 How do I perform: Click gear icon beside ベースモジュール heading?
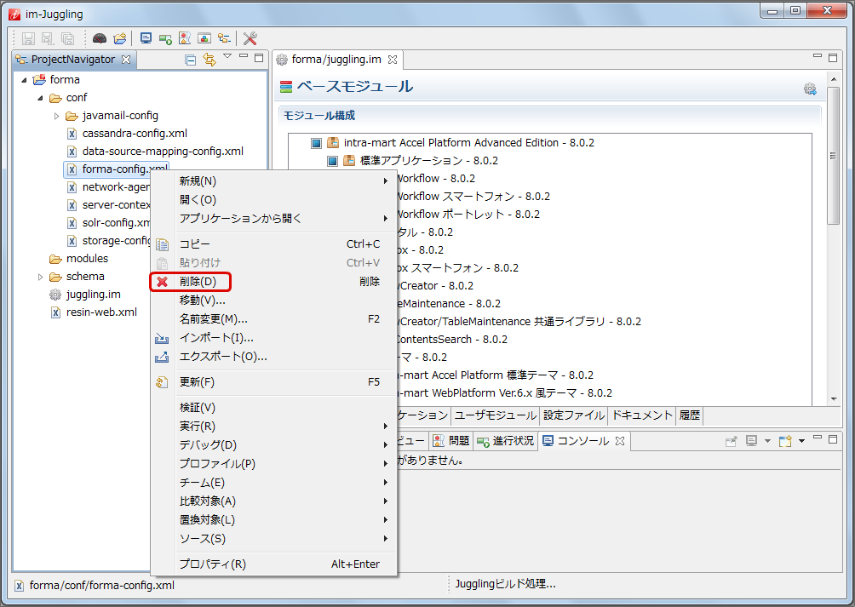(810, 89)
